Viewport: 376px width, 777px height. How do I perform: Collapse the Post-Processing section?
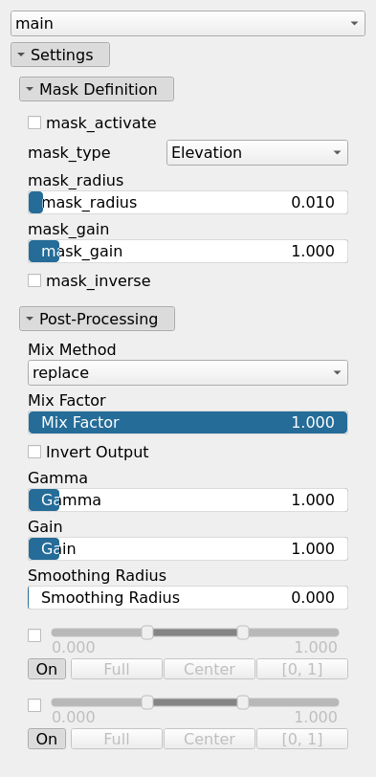(x=97, y=319)
